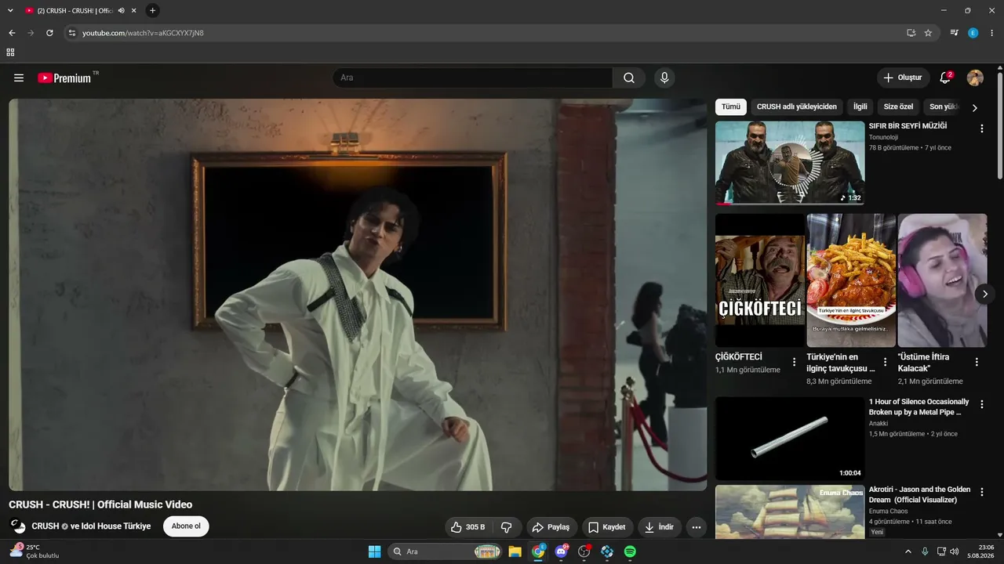Mute the tab via the speaker icon
1004x564 pixels.
point(122,10)
